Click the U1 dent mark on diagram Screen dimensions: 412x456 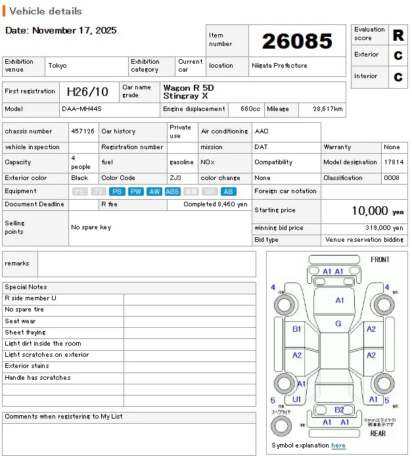click(x=297, y=399)
